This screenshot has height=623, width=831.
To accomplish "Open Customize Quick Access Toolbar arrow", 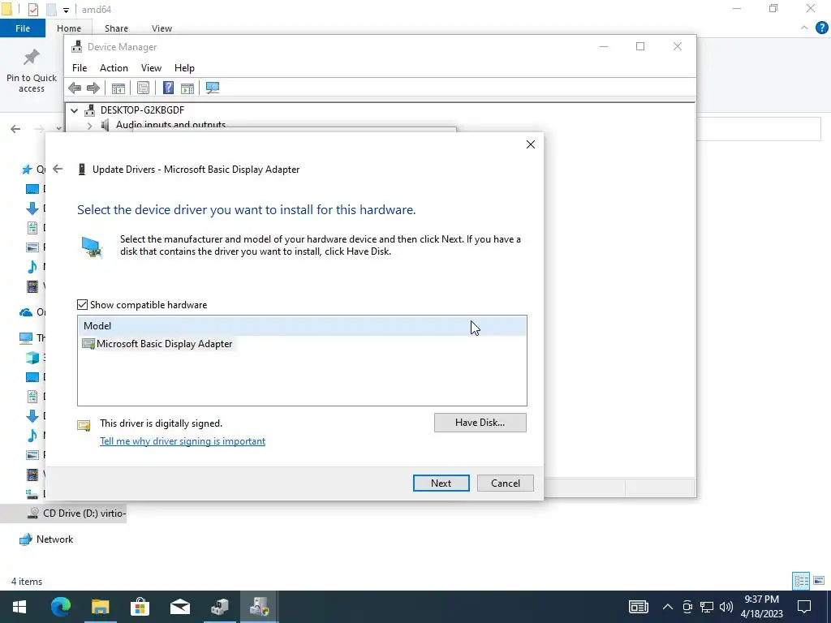I will click(x=66, y=10).
